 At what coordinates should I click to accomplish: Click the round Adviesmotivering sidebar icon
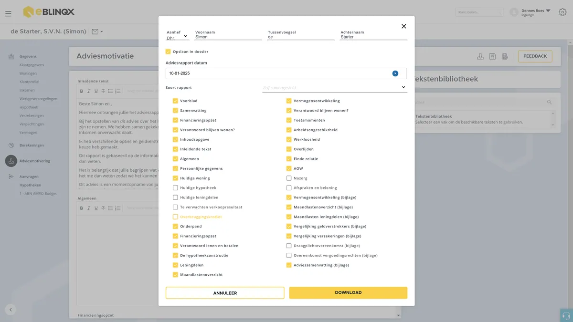pyautogui.click(x=11, y=161)
